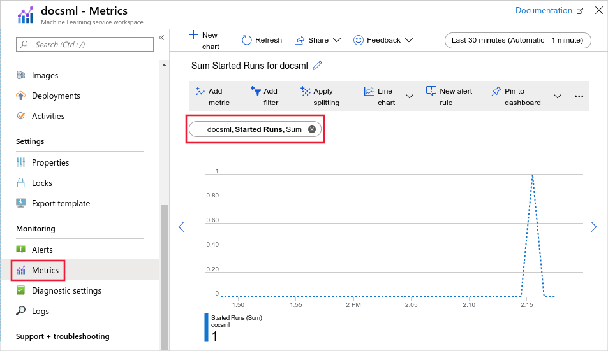Click the pencil icon to rename chart

coord(317,66)
